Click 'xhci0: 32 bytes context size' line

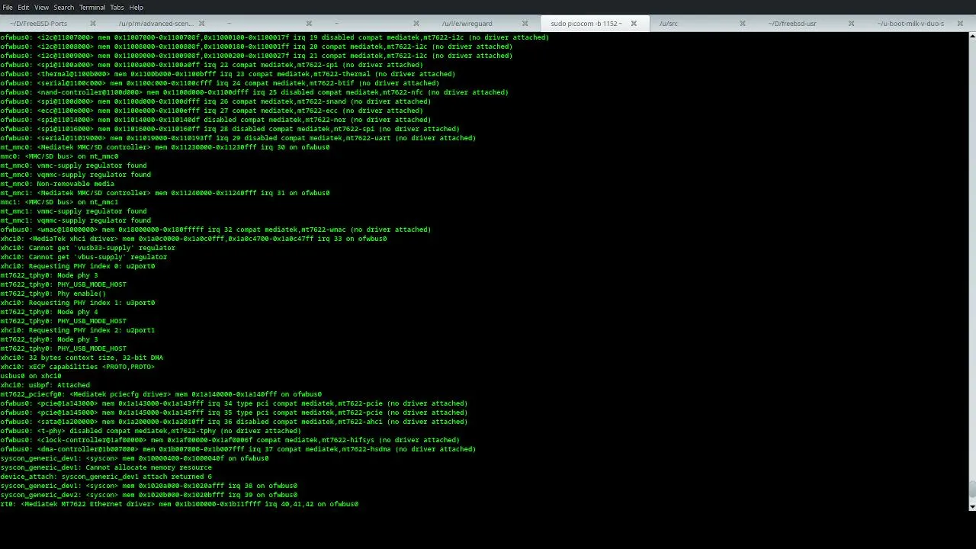(82, 358)
